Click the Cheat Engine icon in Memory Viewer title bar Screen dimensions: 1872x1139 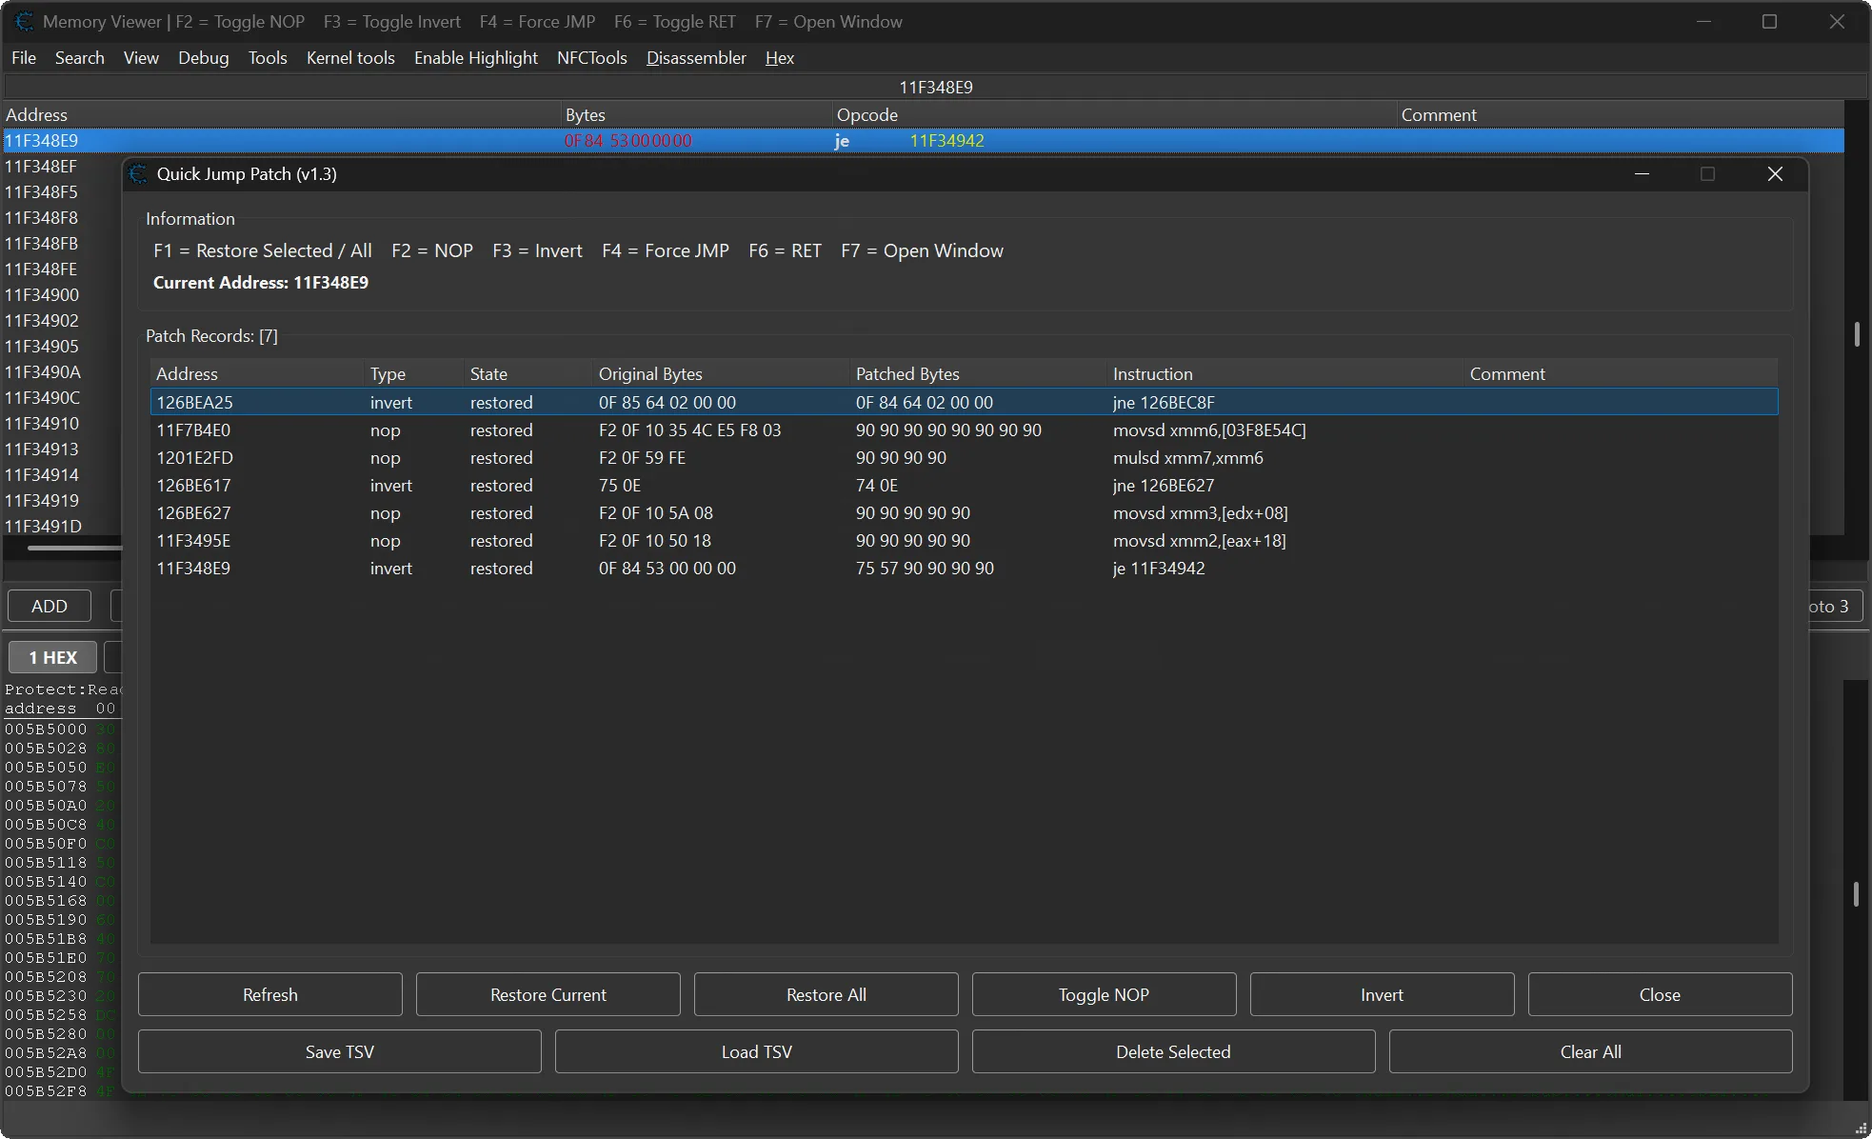pyautogui.click(x=25, y=21)
